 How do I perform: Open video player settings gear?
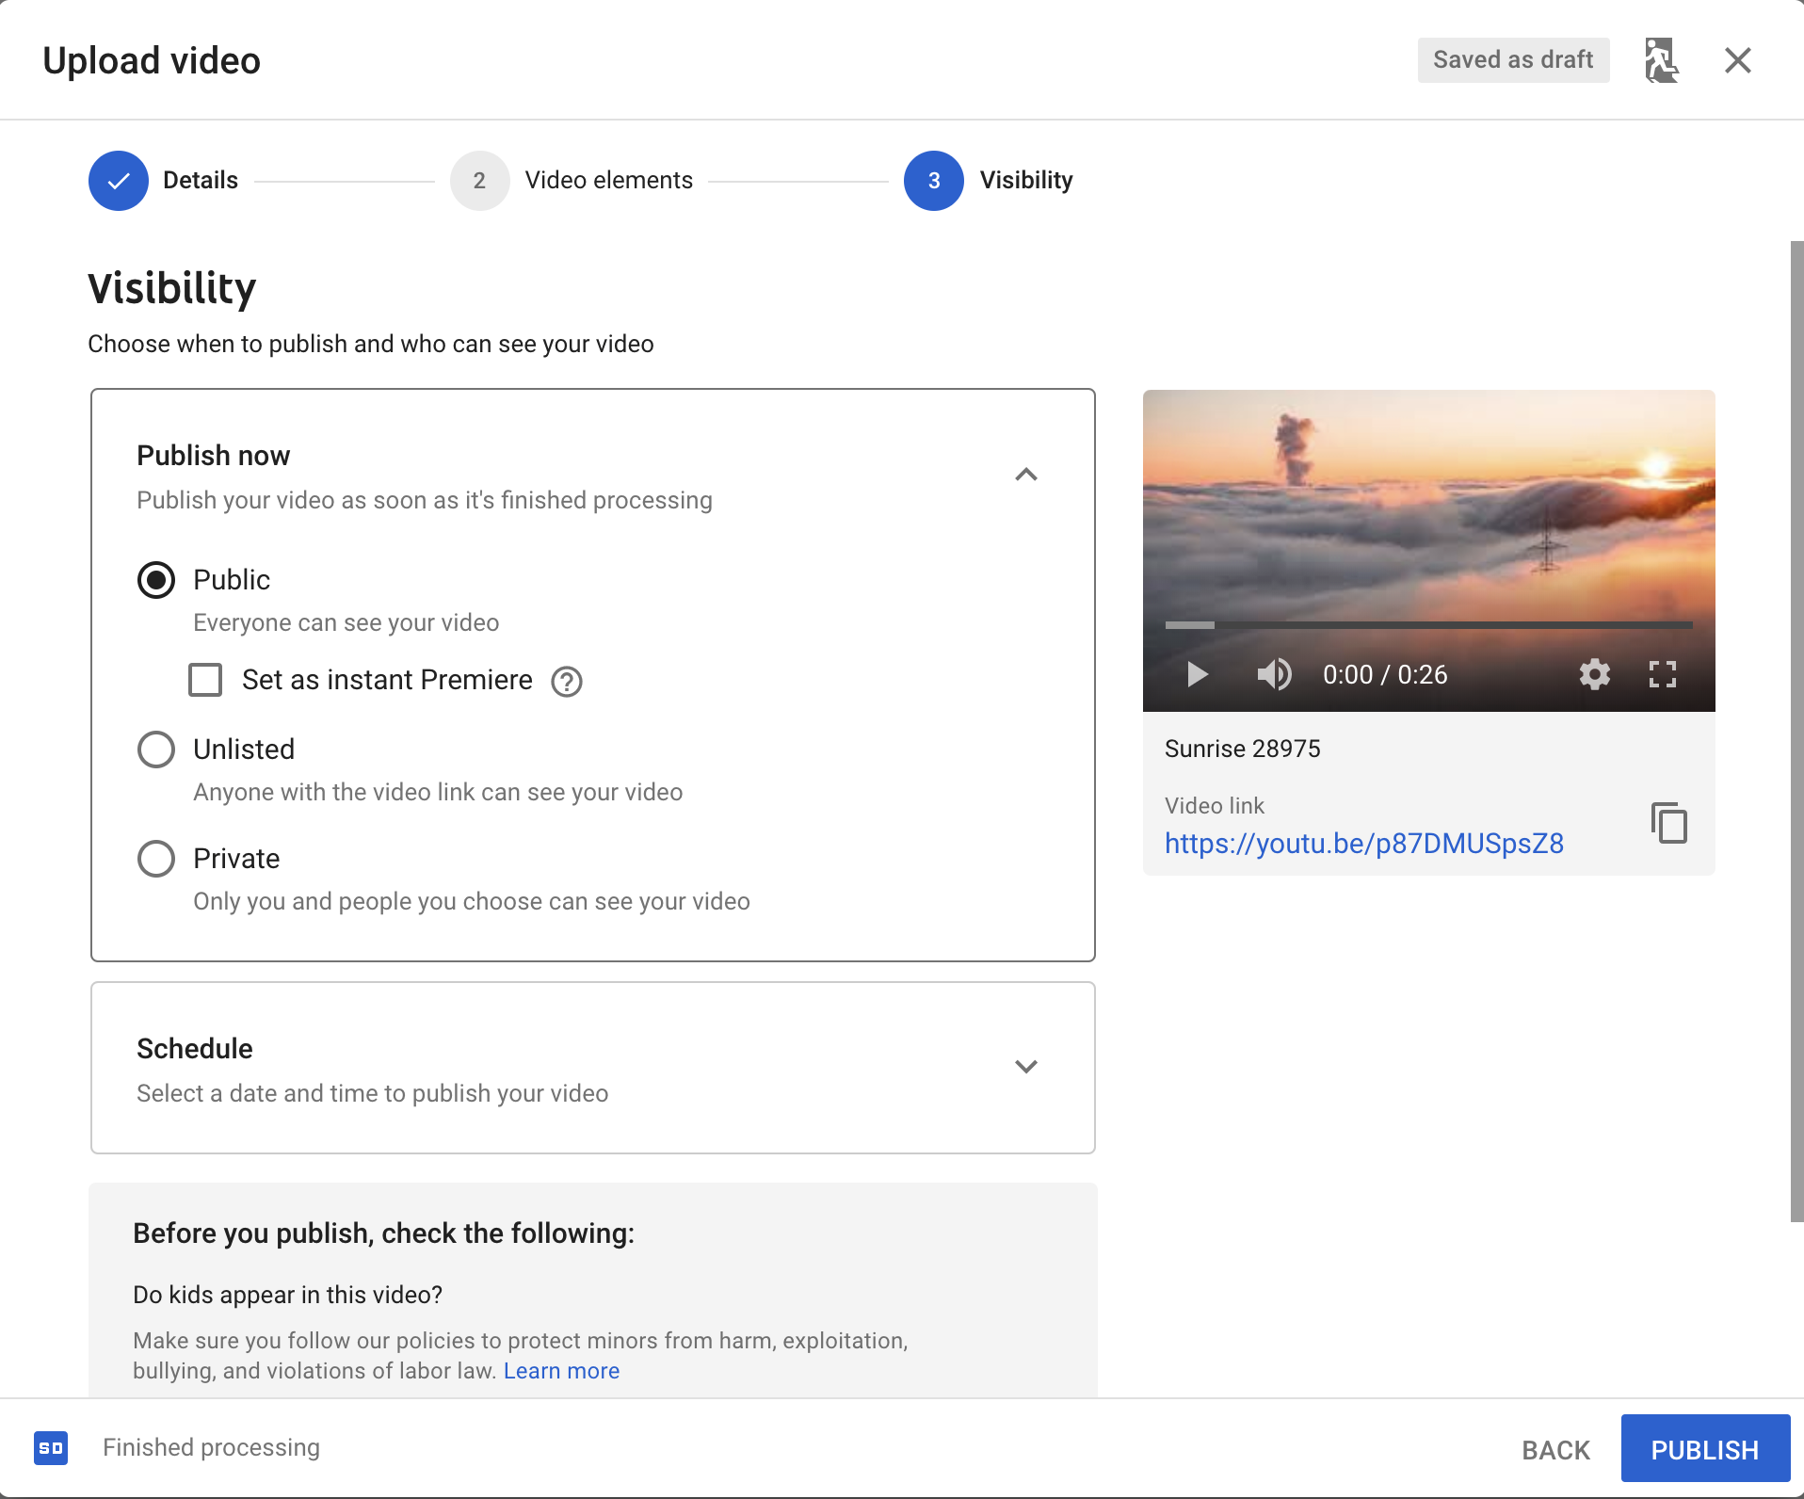pyautogui.click(x=1594, y=674)
